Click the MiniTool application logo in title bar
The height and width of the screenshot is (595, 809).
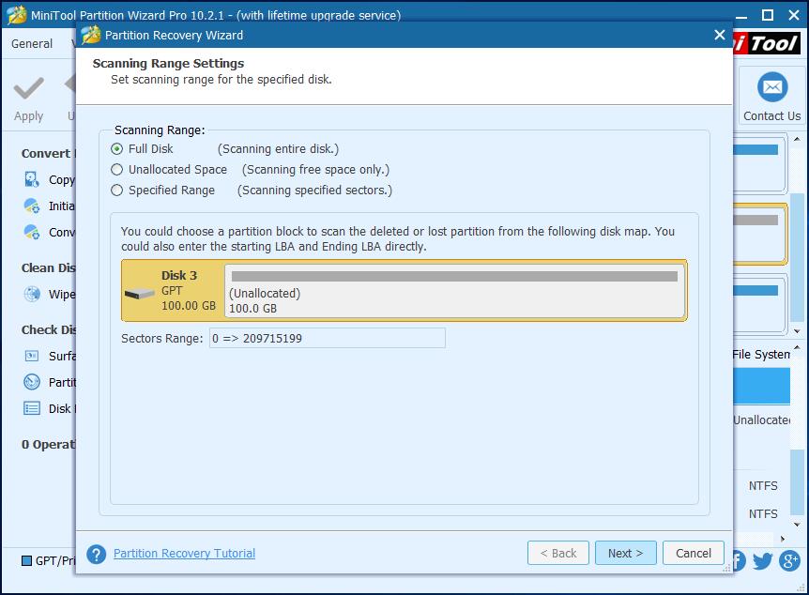tap(16, 14)
